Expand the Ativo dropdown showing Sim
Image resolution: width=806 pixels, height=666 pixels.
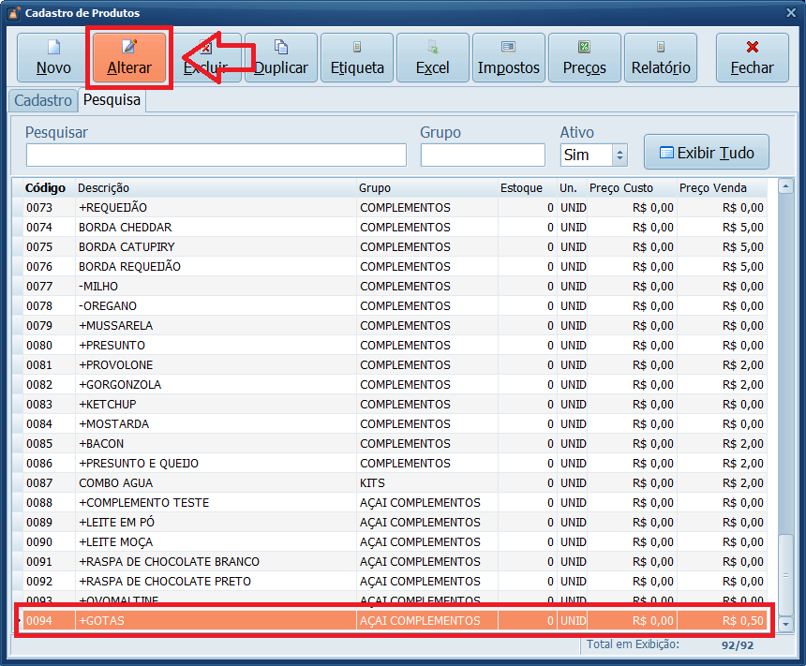[x=619, y=155]
